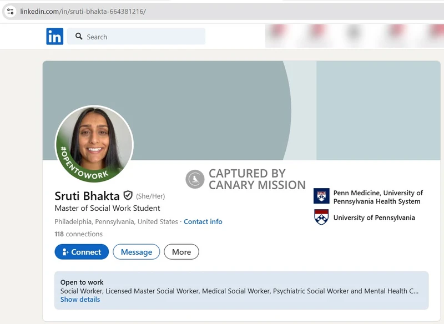The image size is (444, 324).
Task: Open Penn Medicine, University of Pennsylvania Health System
Action: [x=377, y=197]
